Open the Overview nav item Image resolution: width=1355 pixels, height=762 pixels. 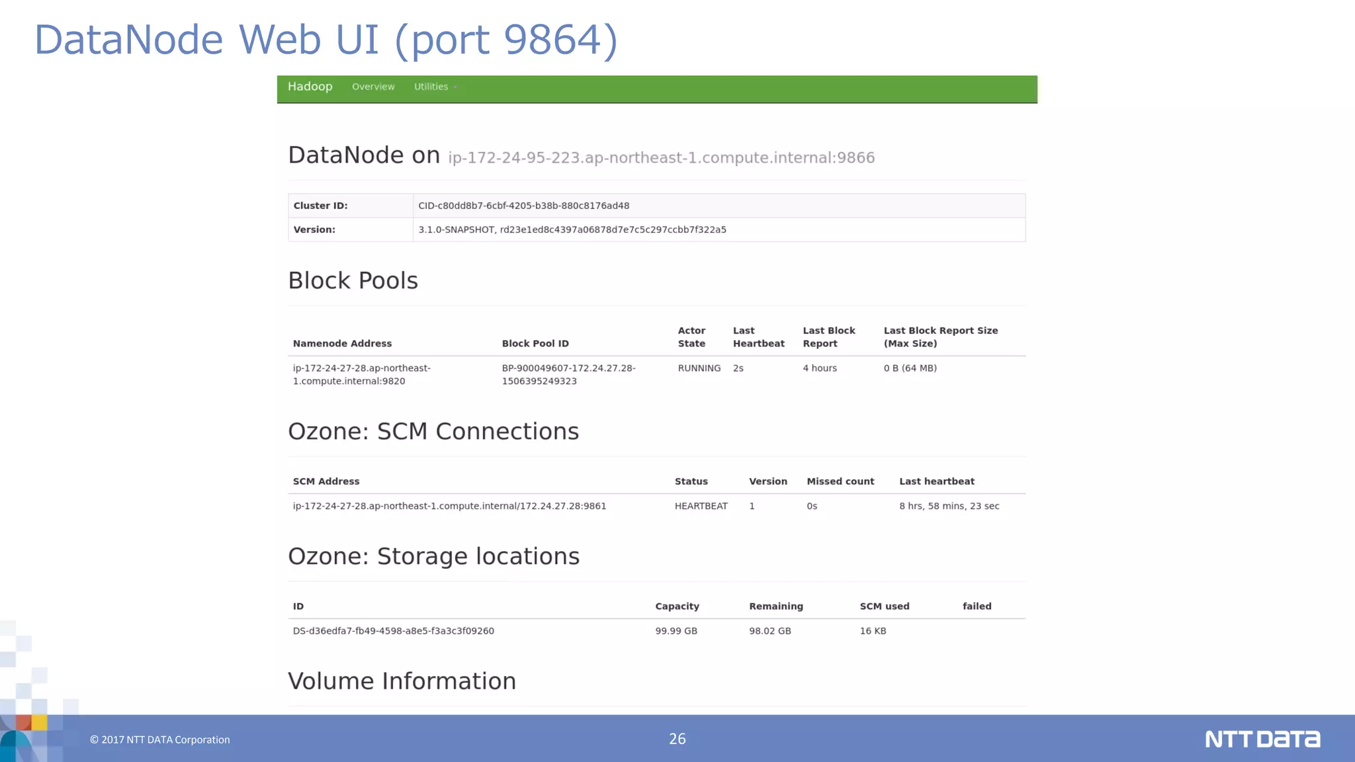[x=373, y=87]
